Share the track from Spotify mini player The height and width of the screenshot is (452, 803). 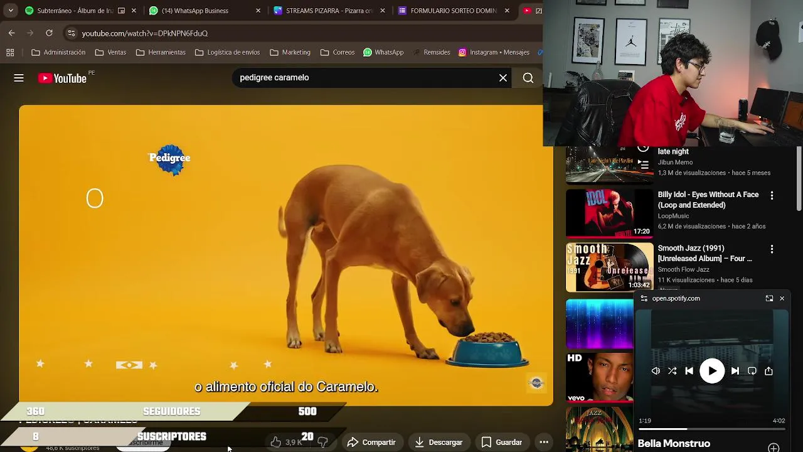coord(768,371)
